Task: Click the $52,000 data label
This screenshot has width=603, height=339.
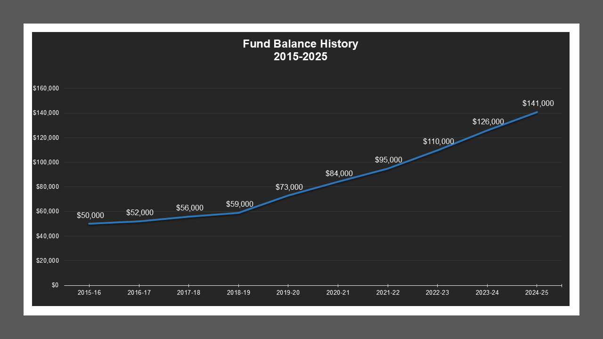Action: 140,212
